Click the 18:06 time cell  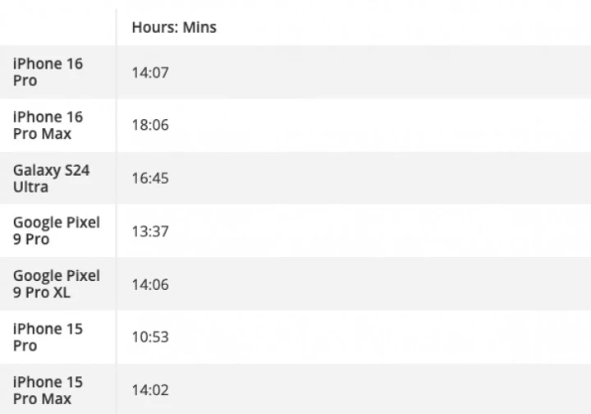pos(150,125)
